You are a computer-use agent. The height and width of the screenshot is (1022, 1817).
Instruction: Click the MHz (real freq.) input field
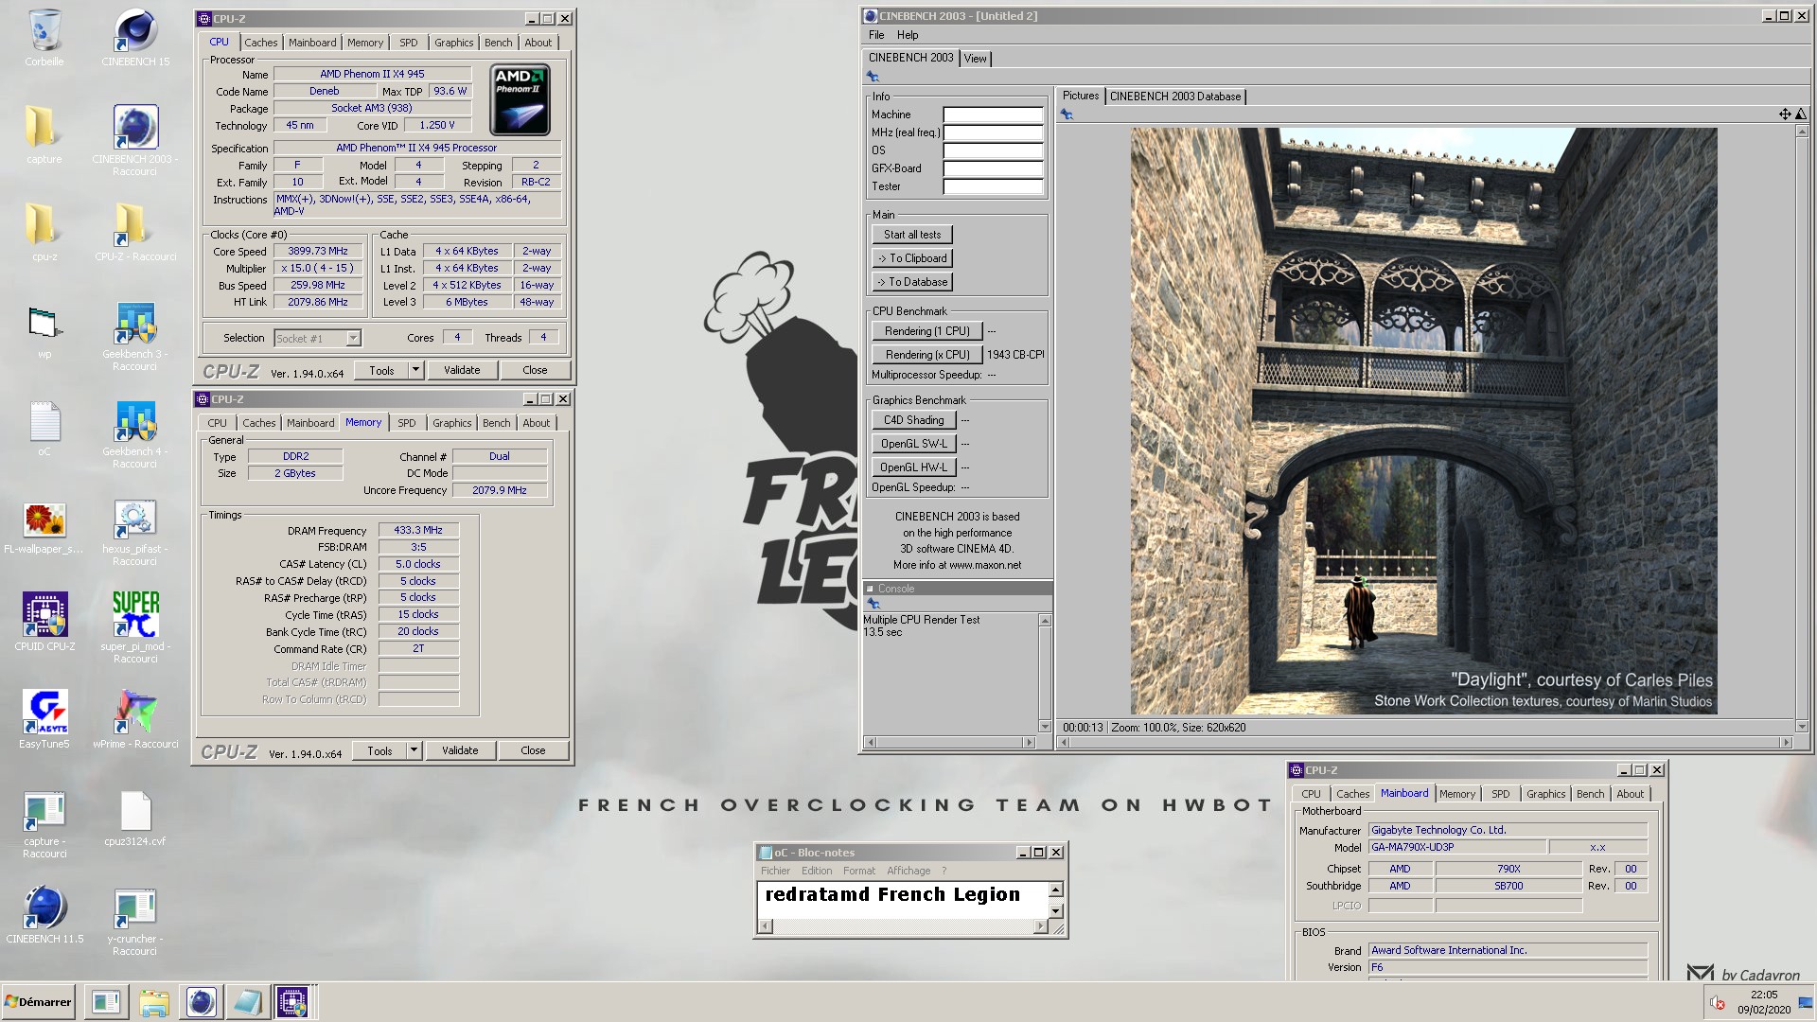click(x=993, y=132)
